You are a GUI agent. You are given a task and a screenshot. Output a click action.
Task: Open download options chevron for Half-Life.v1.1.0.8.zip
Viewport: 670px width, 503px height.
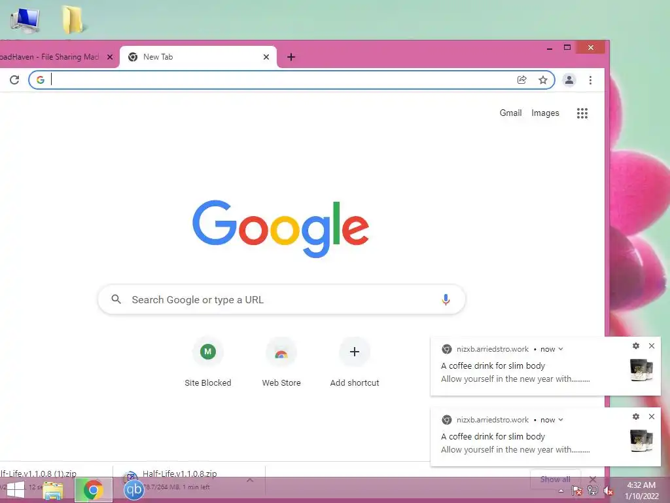(x=250, y=480)
